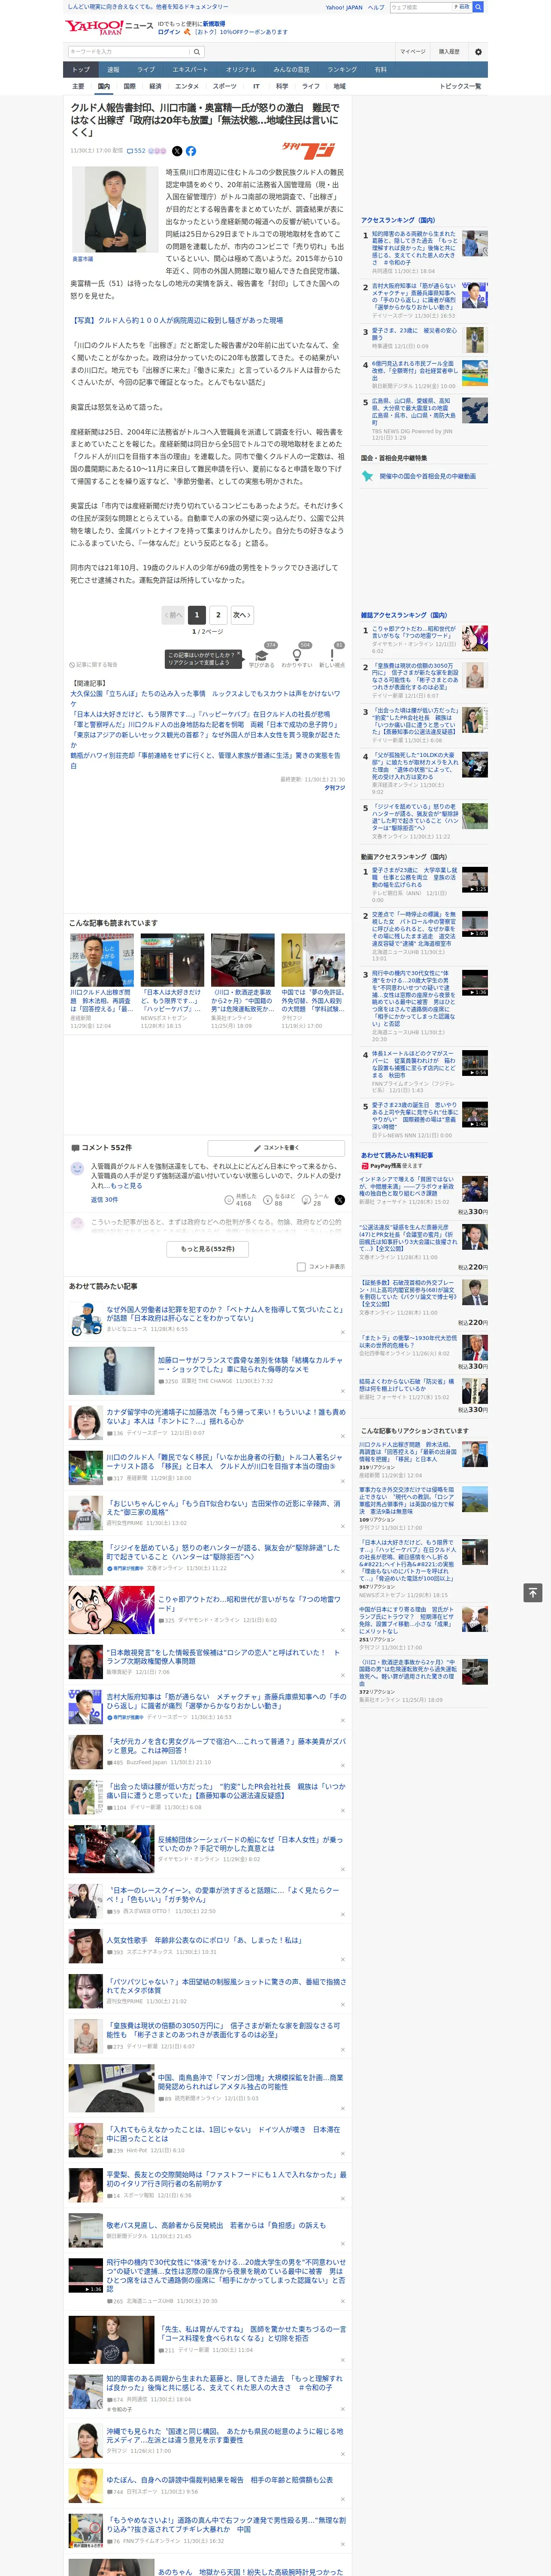Click the Yahoo! JAPAN News logo

click(x=109, y=27)
